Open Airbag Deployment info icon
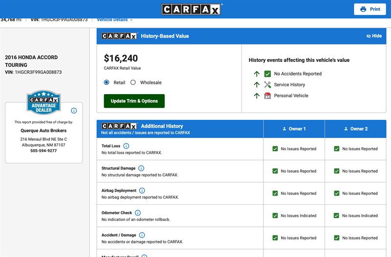The height and width of the screenshot is (257, 391). click(142, 191)
